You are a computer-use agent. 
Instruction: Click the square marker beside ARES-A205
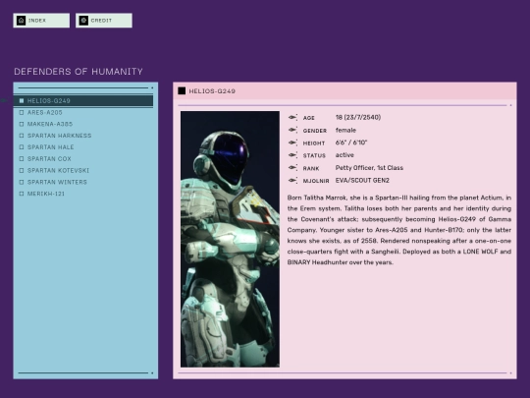coord(22,112)
